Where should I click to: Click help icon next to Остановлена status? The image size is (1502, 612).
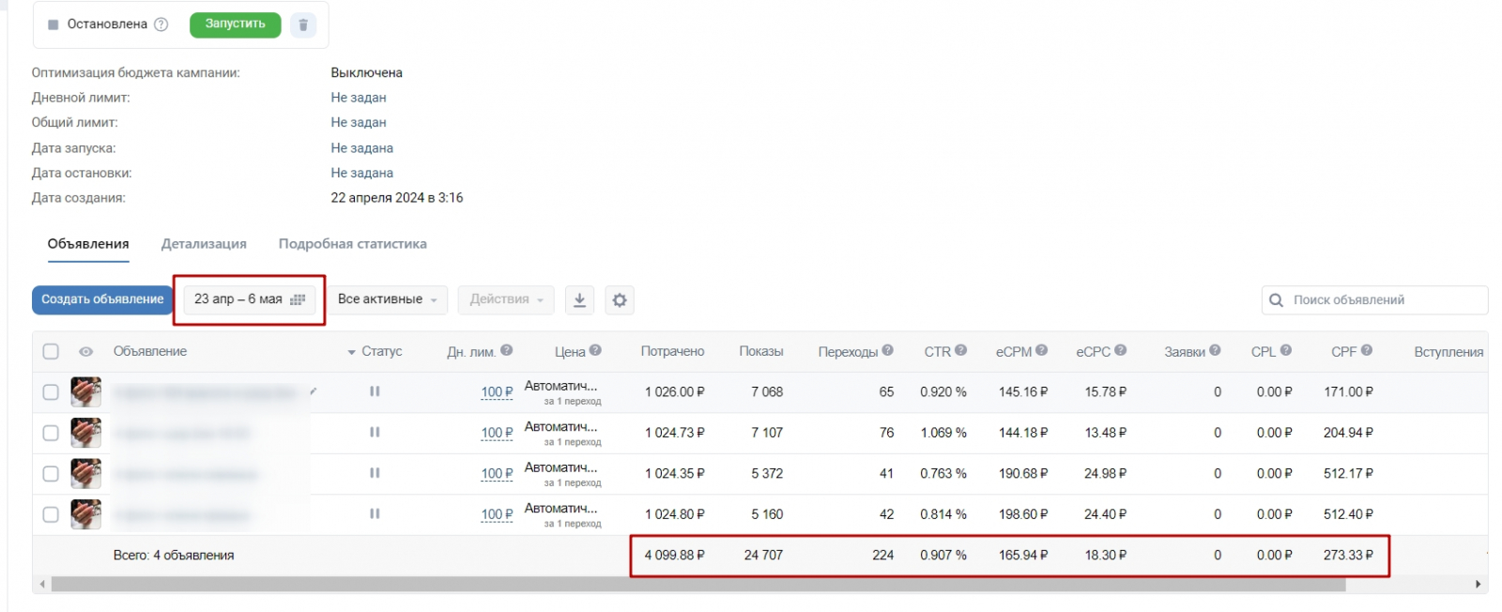tap(161, 24)
